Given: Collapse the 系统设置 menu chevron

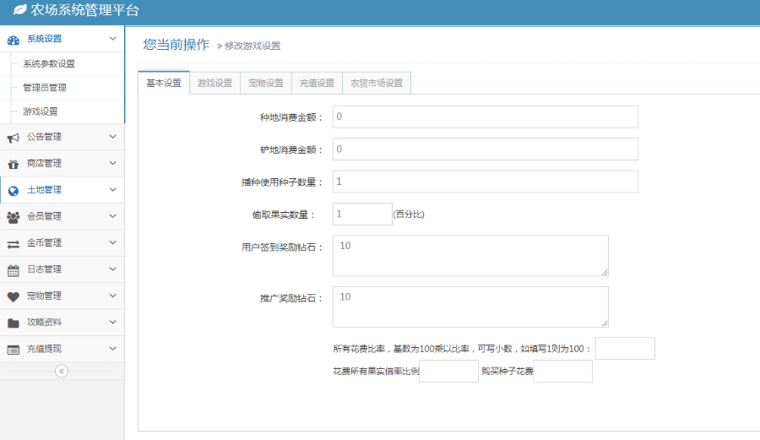Looking at the screenshot, I should 112,39.
